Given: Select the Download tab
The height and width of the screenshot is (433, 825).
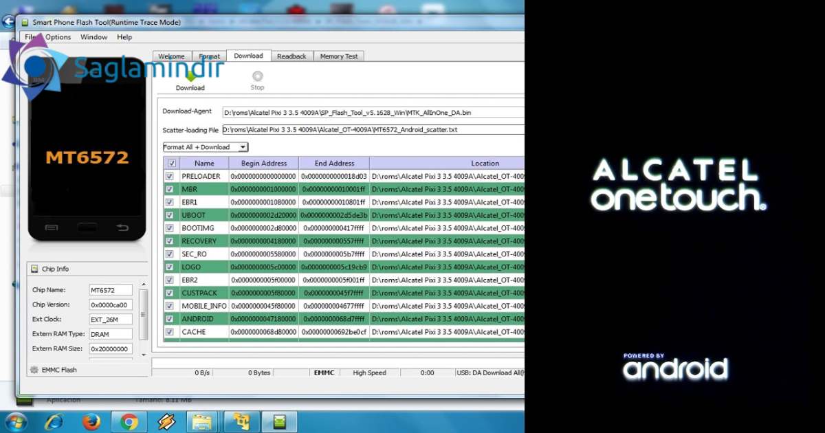Looking at the screenshot, I should 248,56.
